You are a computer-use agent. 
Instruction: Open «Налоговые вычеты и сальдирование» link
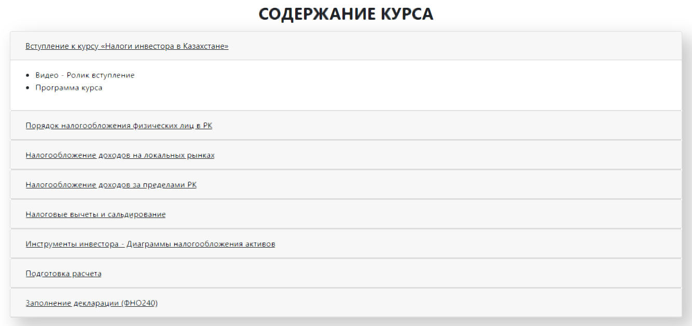pyautogui.click(x=95, y=214)
